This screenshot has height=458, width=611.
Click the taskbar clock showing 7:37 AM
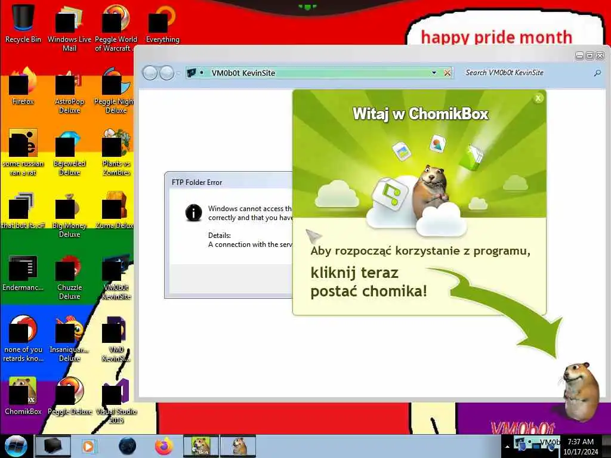click(x=581, y=447)
